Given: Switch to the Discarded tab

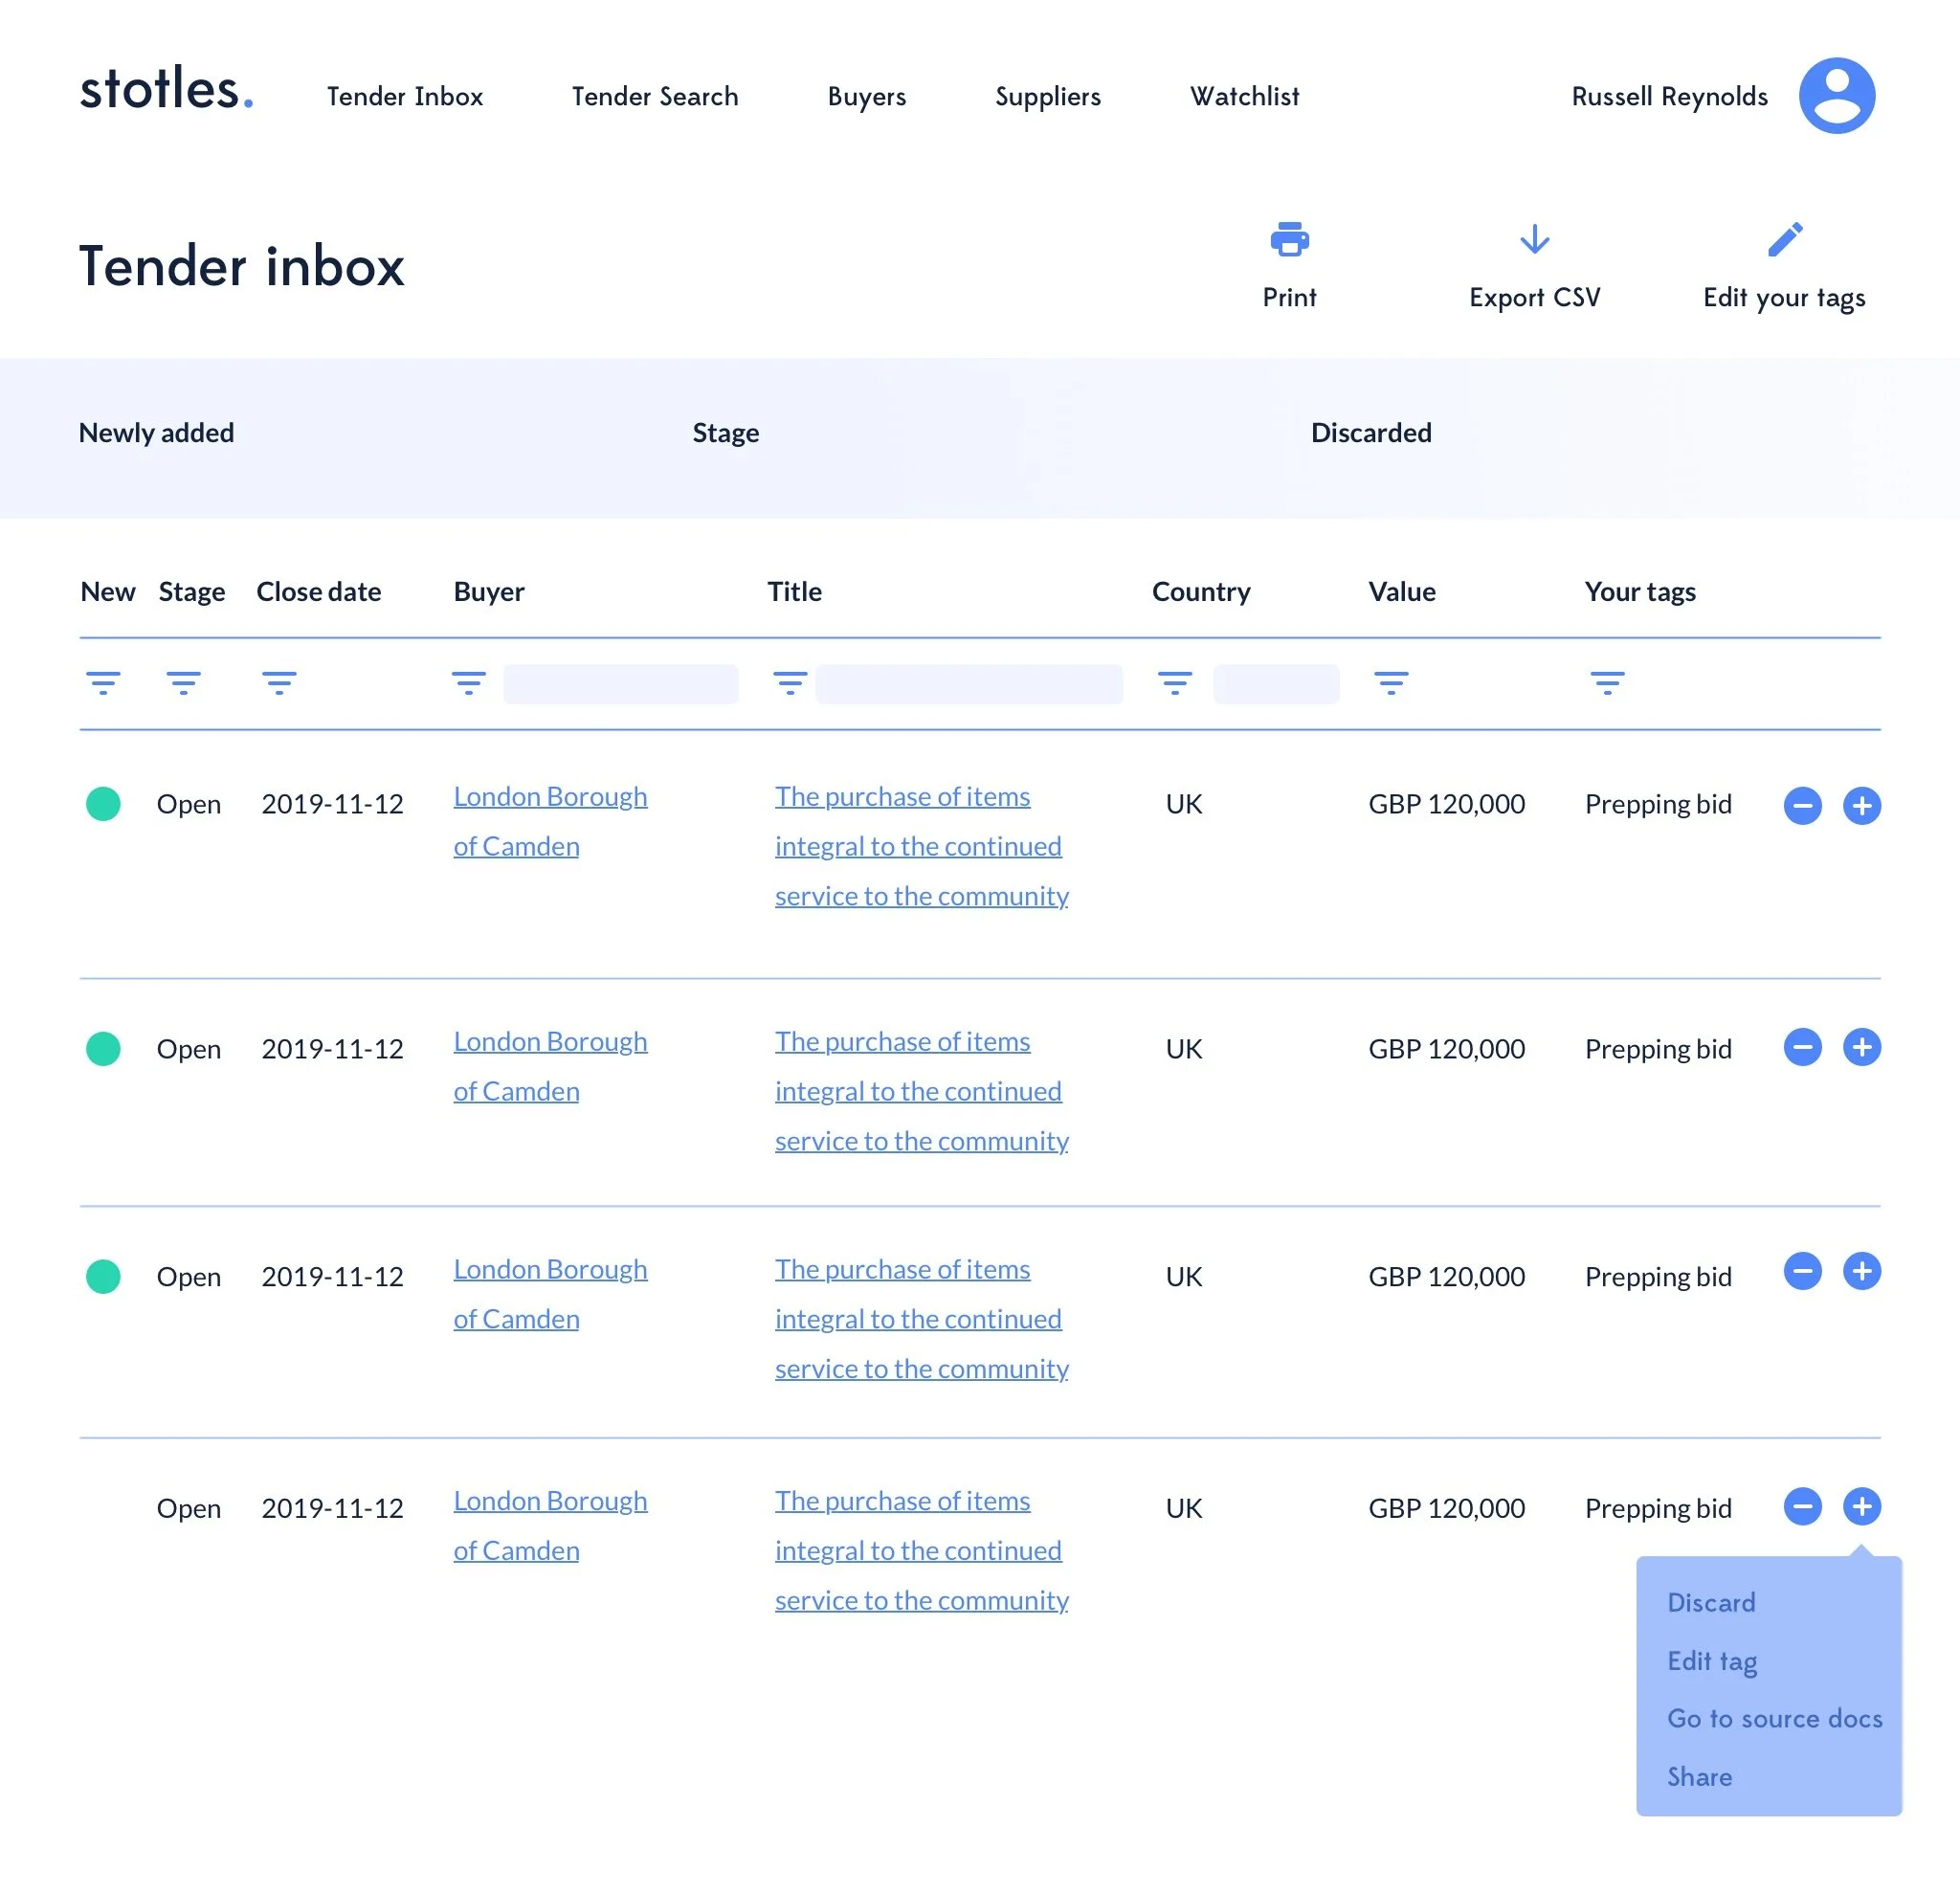Looking at the screenshot, I should pyautogui.click(x=1370, y=433).
